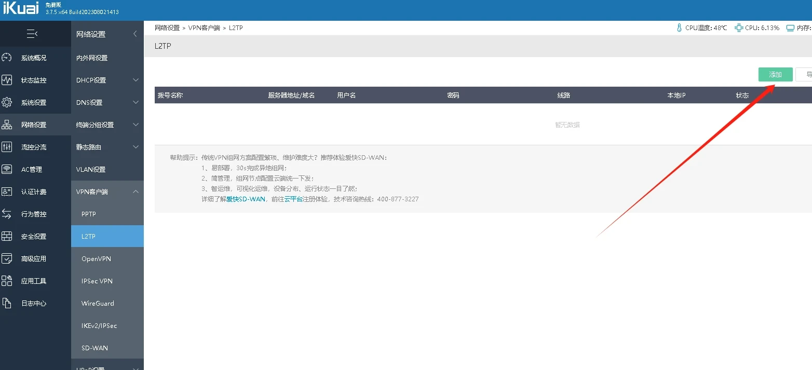Screen dimensions: 812x370
Task: Click the green 添加 button
Action: pyautogui.click(x=775, y=74)
